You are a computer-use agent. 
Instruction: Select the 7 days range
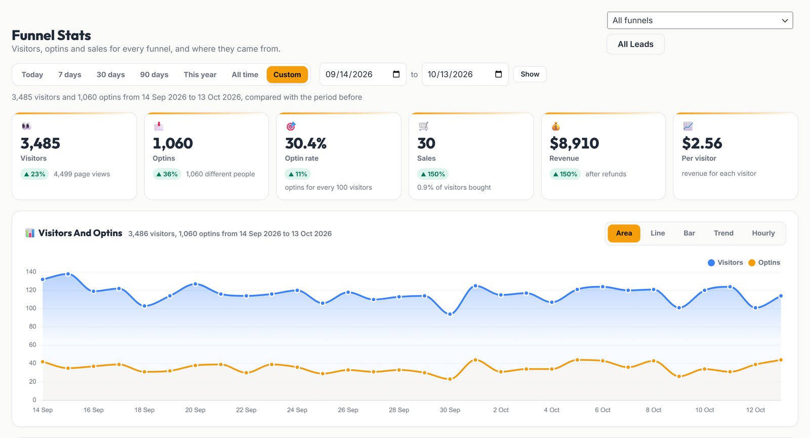pos(70,75)
